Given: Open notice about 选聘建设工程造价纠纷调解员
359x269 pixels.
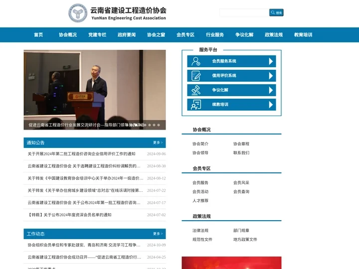Looking at the screenshot, I should (x=84, y=166).
